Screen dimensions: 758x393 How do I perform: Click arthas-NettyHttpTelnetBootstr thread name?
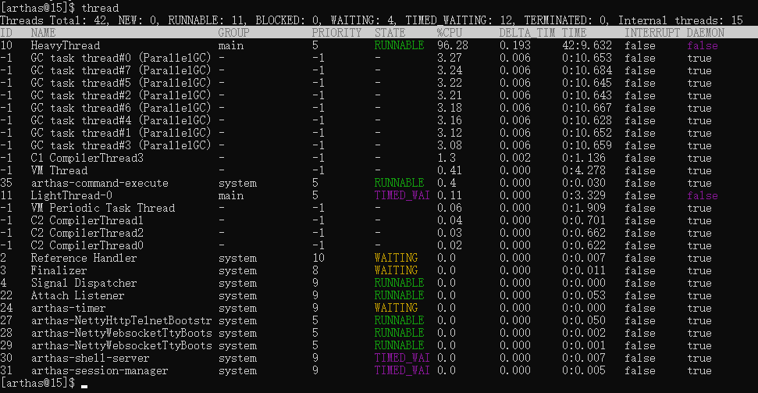[121, 320]
